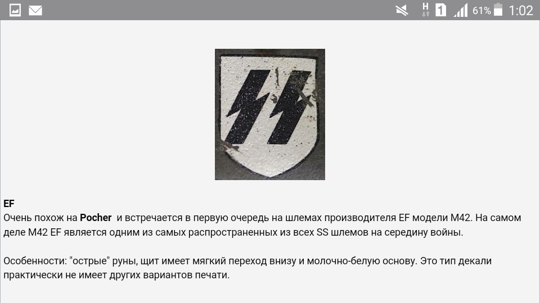Tap the 61% battery percentage text
The width and height of the screenshot is (540, 303).
481,11
